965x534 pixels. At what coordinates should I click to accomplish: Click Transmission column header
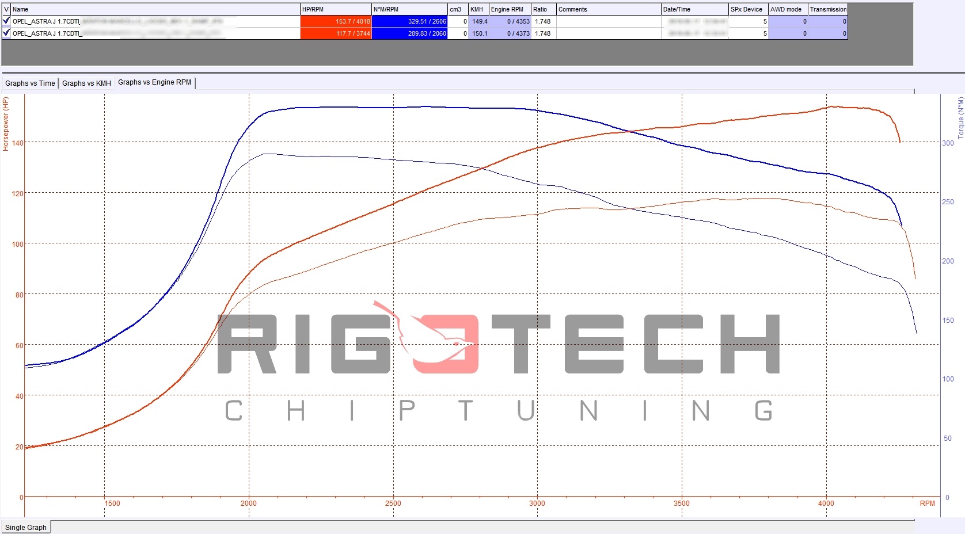(828, 9)
